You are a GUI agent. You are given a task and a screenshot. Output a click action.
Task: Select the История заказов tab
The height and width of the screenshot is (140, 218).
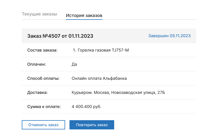click(x=84, y=15)
